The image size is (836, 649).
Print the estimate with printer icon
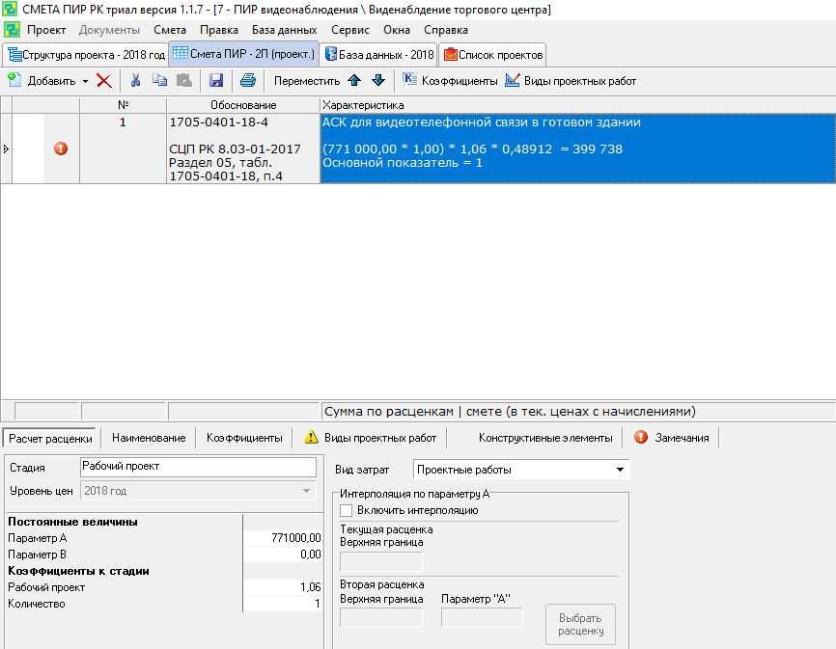[248, 80]
